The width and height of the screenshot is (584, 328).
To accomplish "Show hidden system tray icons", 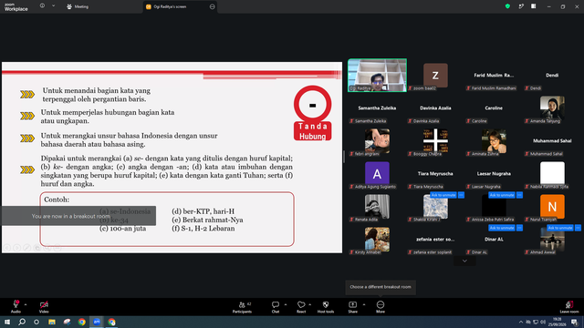I will (521, 322).
